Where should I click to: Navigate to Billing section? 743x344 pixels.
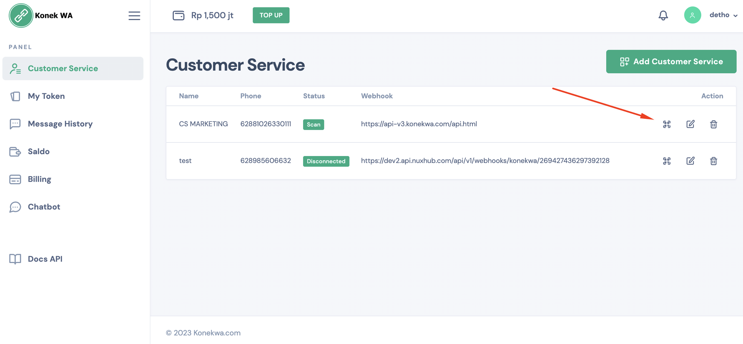click(x=39, y=179)
